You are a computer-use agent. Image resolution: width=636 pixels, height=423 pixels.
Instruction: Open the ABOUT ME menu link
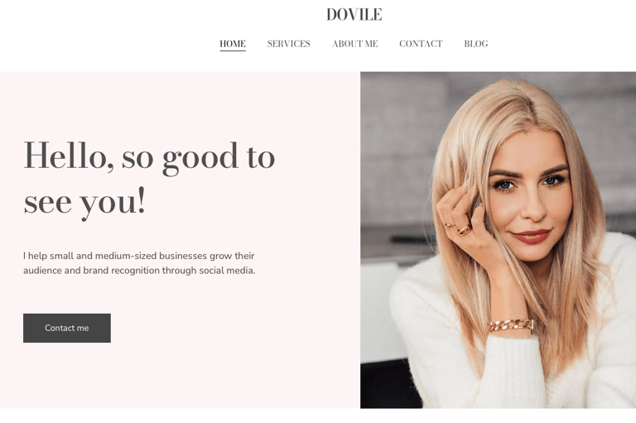[x=355, y=43]
